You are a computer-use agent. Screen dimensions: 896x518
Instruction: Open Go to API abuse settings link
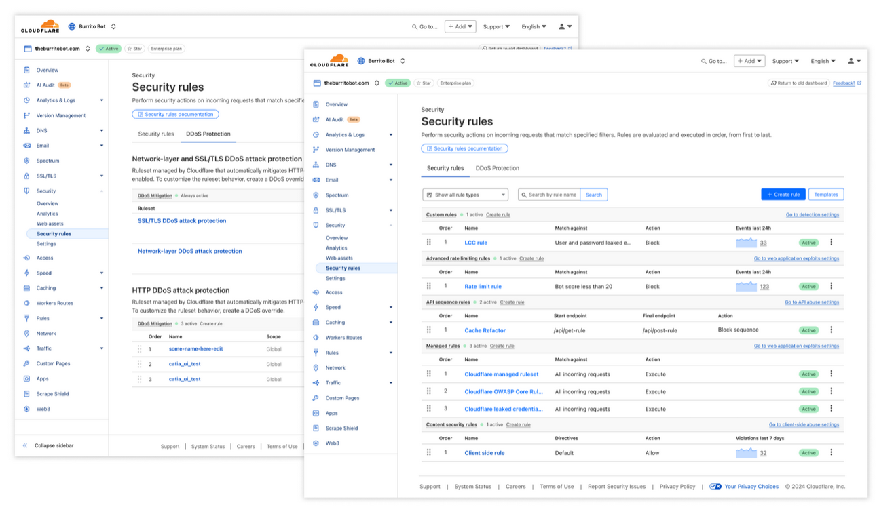click(x=812, y=302)
